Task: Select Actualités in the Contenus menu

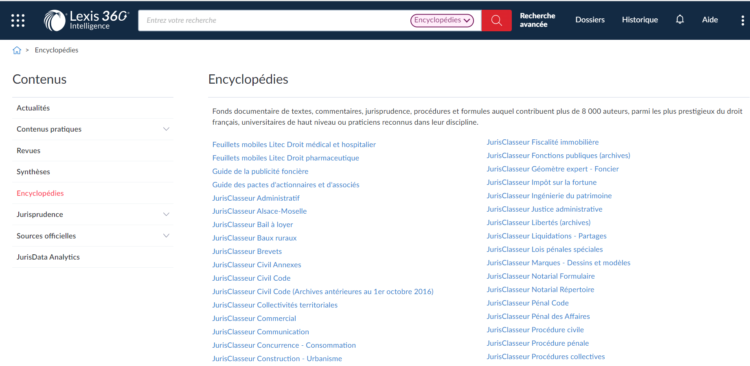Action: click(x=33, y=108)
